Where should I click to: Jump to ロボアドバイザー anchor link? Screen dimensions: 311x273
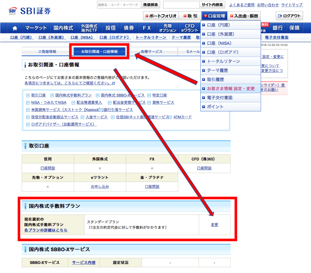click(x=64, y=124)
